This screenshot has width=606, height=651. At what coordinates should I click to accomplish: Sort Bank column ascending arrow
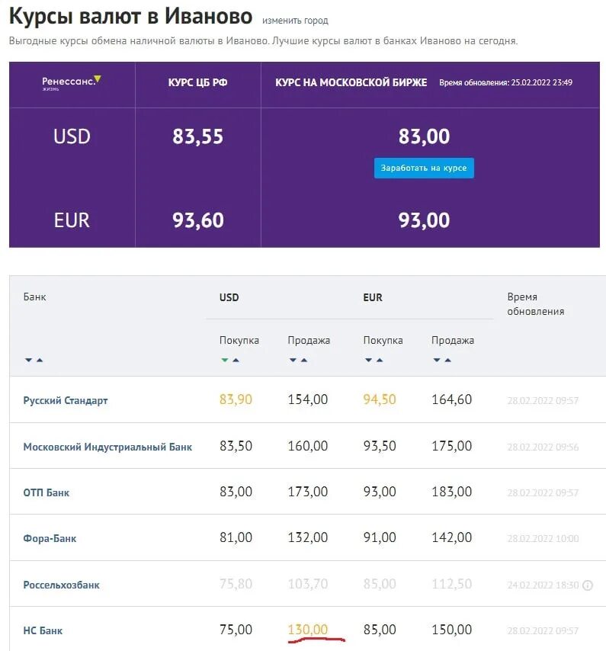[40, 360]
